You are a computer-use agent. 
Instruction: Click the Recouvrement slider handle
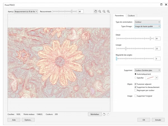point(72,12)
